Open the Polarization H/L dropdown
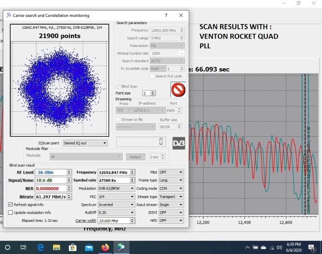Viewport: 322px width, 254px height. (167, 46)
